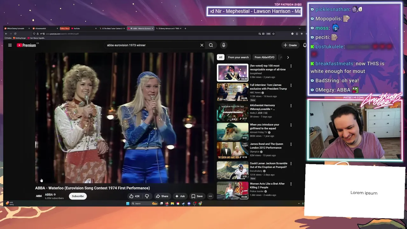Switch to Black Tucker Carlson X tab
This screenshot has width=407, height=229.
click(112, 28)
